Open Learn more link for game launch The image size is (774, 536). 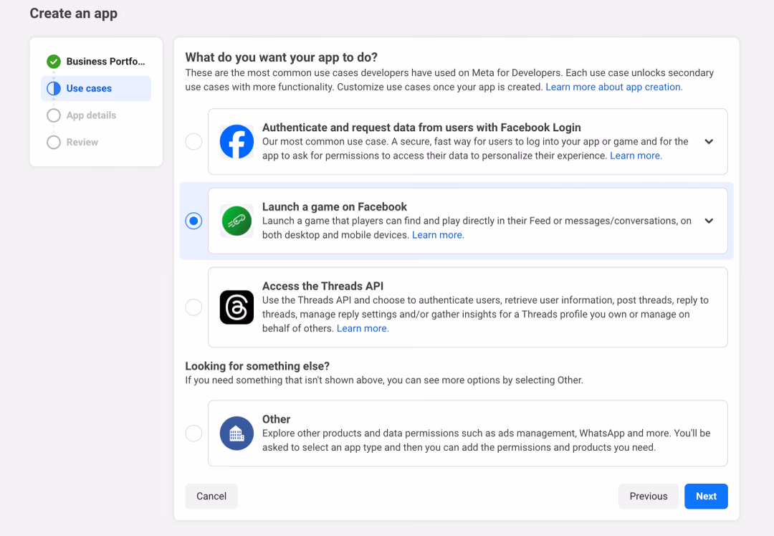438,235
